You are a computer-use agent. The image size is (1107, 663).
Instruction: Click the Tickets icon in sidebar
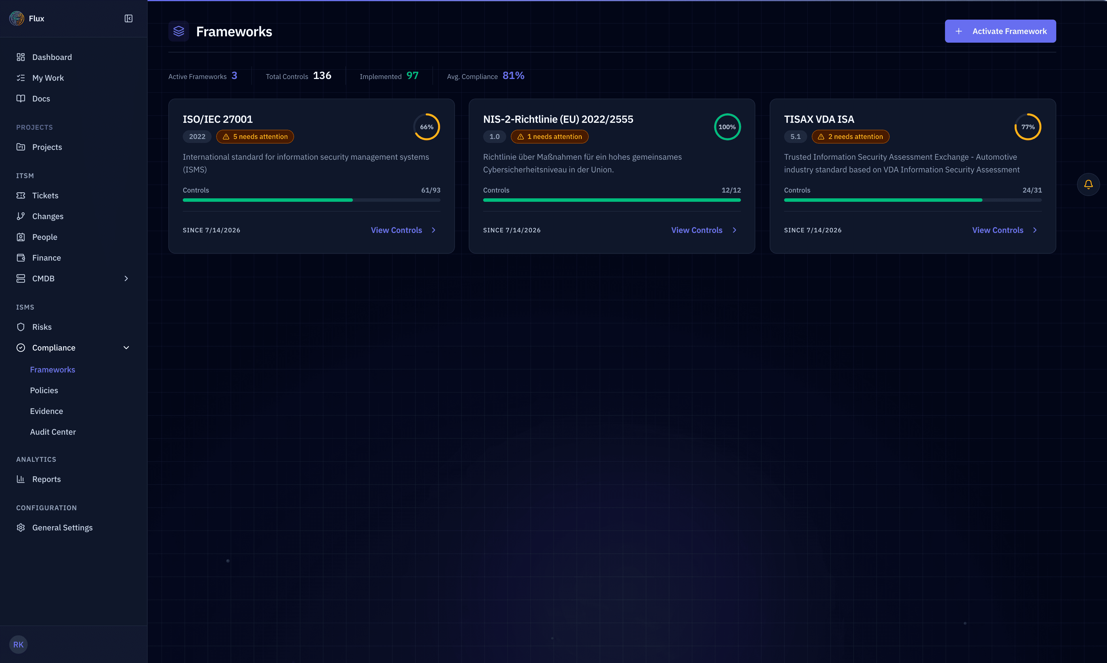[20, 195]
